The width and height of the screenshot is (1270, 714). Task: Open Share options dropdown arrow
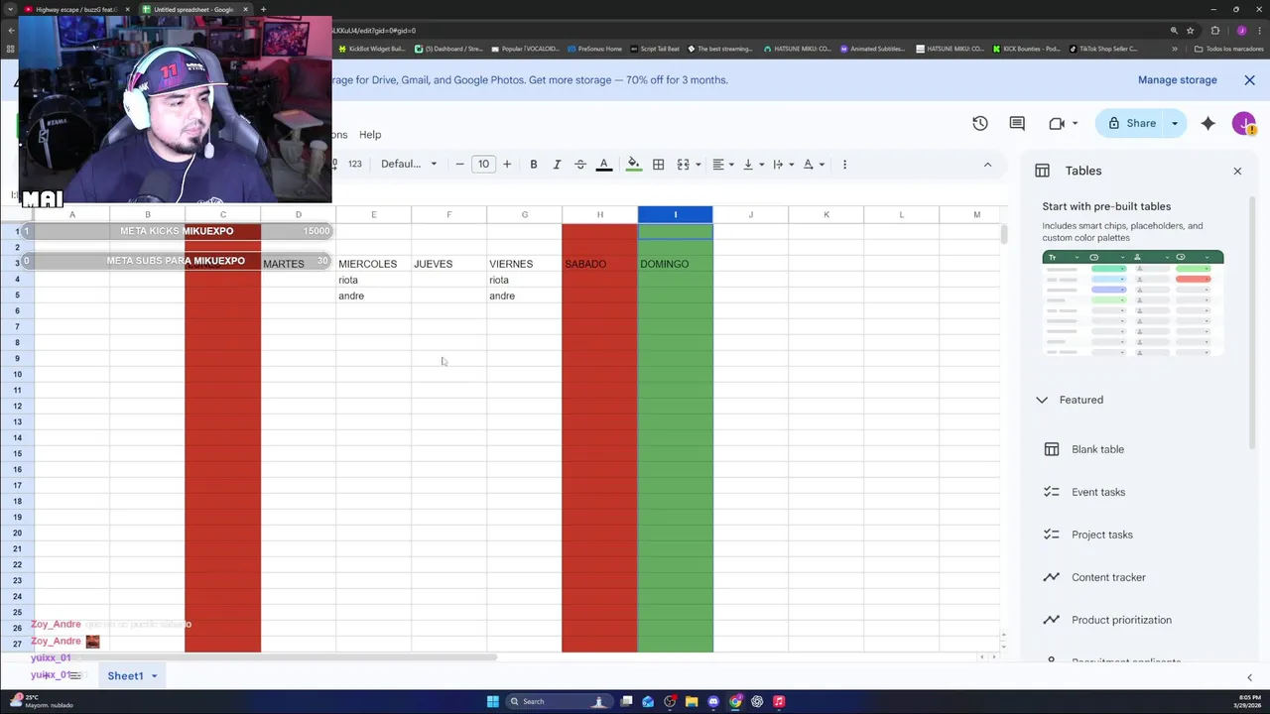pos(1175,123)
